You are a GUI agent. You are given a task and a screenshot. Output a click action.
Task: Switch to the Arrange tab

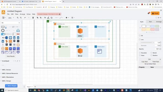click(x=159, y=22)
